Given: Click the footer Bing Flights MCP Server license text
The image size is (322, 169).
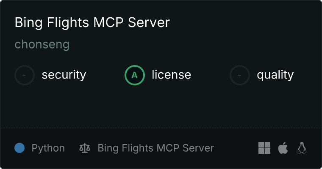Looking at the screenshot, I should tap(156, 148).
